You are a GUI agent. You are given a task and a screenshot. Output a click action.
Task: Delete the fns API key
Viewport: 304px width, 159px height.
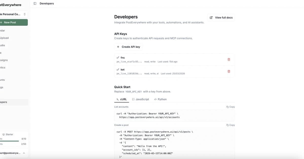(x=229, y=59)
